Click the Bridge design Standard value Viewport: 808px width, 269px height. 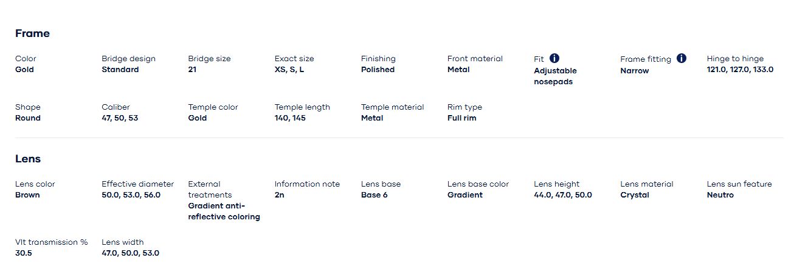point(120,70)
